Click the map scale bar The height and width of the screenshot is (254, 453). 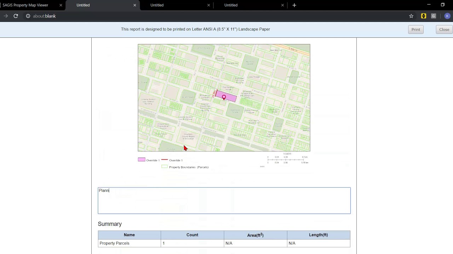[288, 159]
